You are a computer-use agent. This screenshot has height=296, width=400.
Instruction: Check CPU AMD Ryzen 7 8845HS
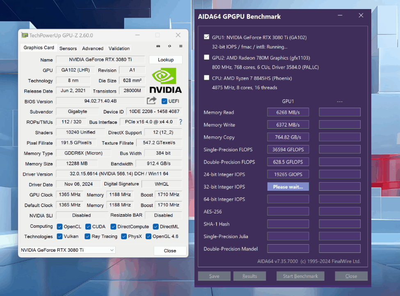coord(207,78)
